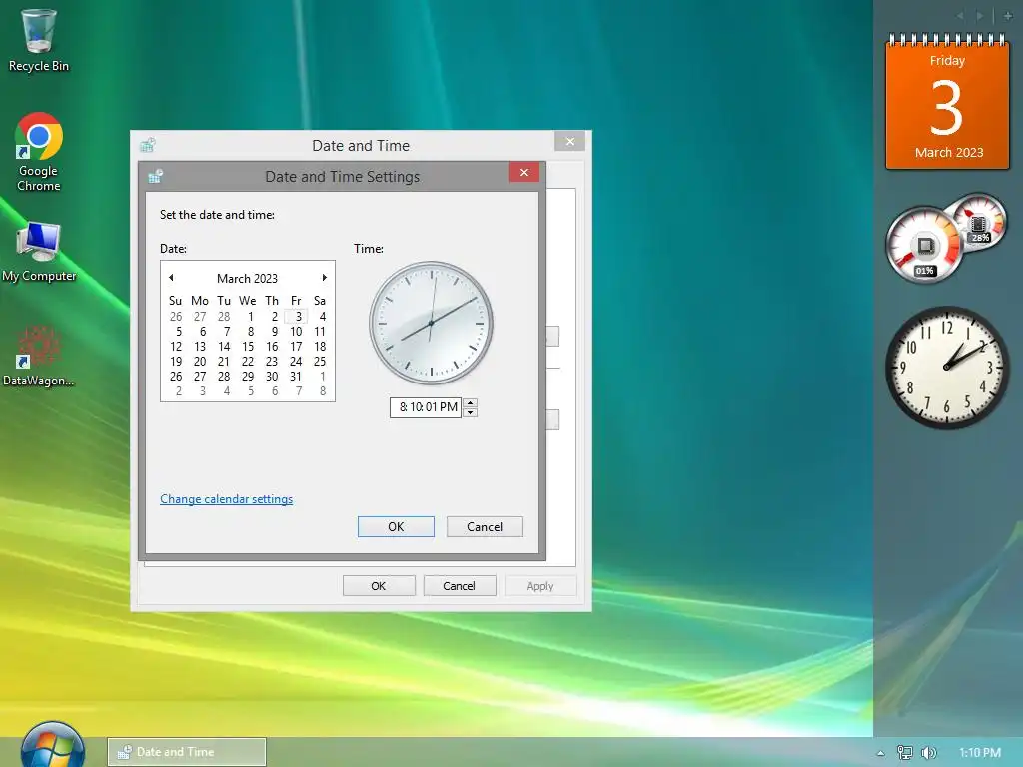Select February 27 in the calendar
The width and height of the screenshot is (1023, 767).
point(200,317)
